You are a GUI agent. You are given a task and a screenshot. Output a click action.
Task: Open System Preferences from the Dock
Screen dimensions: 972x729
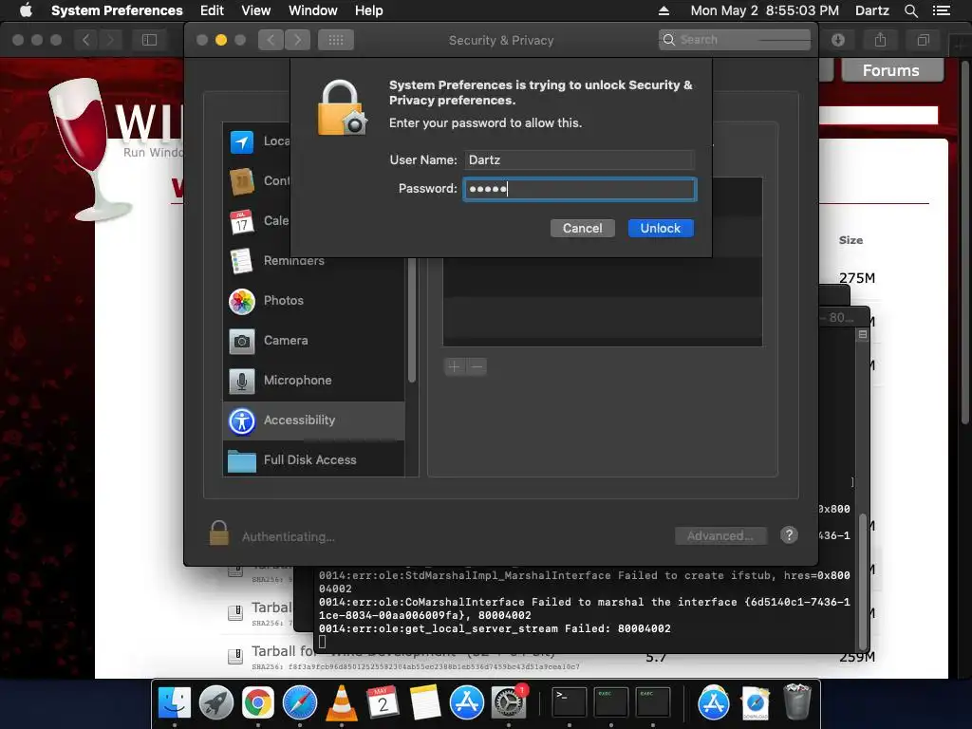tap(509, 702)
